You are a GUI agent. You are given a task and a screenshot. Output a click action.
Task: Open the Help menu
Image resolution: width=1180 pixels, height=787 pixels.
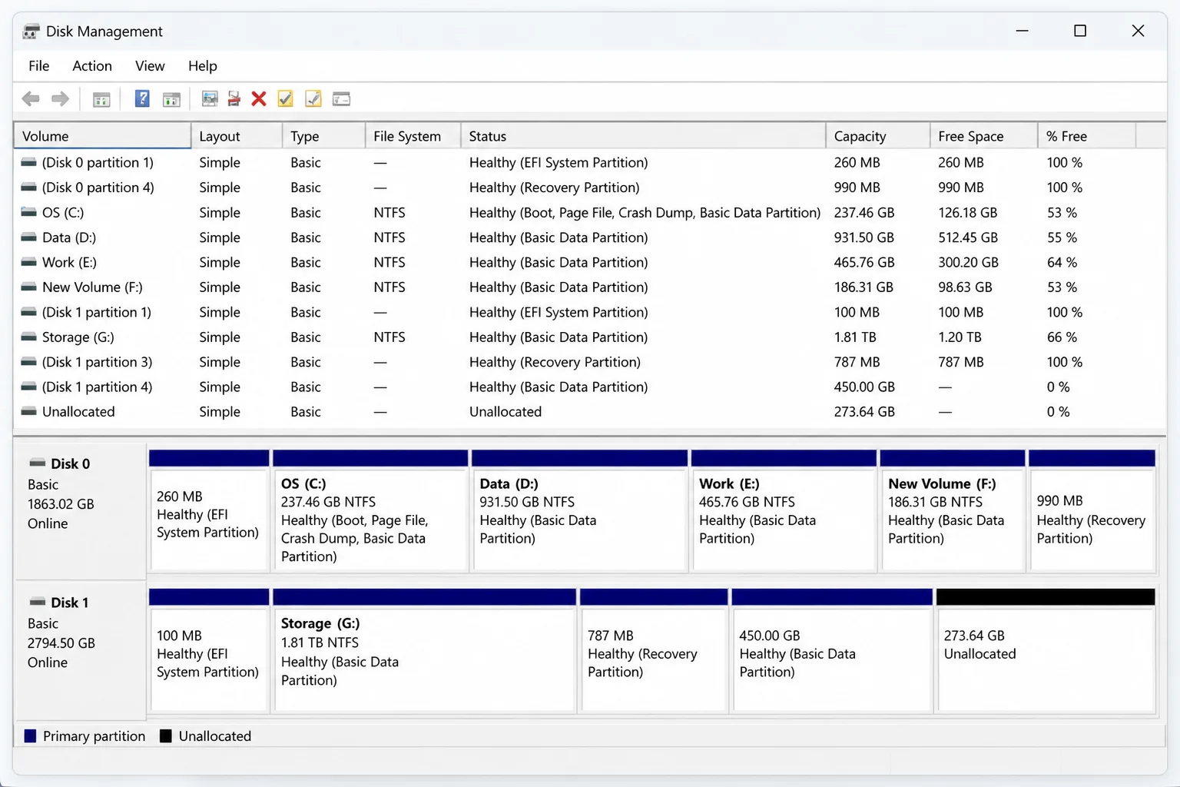203,66
